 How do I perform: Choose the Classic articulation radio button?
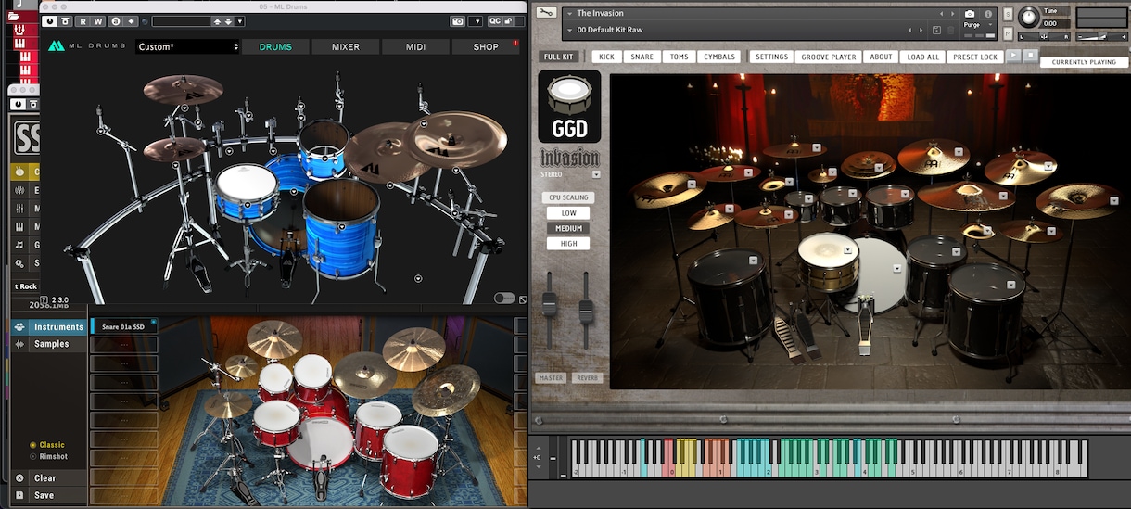pyautogui.click(x=33, y=445)
